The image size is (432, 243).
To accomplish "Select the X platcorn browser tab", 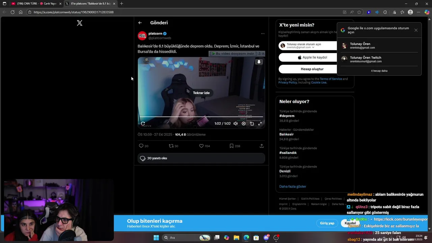I will tap(90, 4).
